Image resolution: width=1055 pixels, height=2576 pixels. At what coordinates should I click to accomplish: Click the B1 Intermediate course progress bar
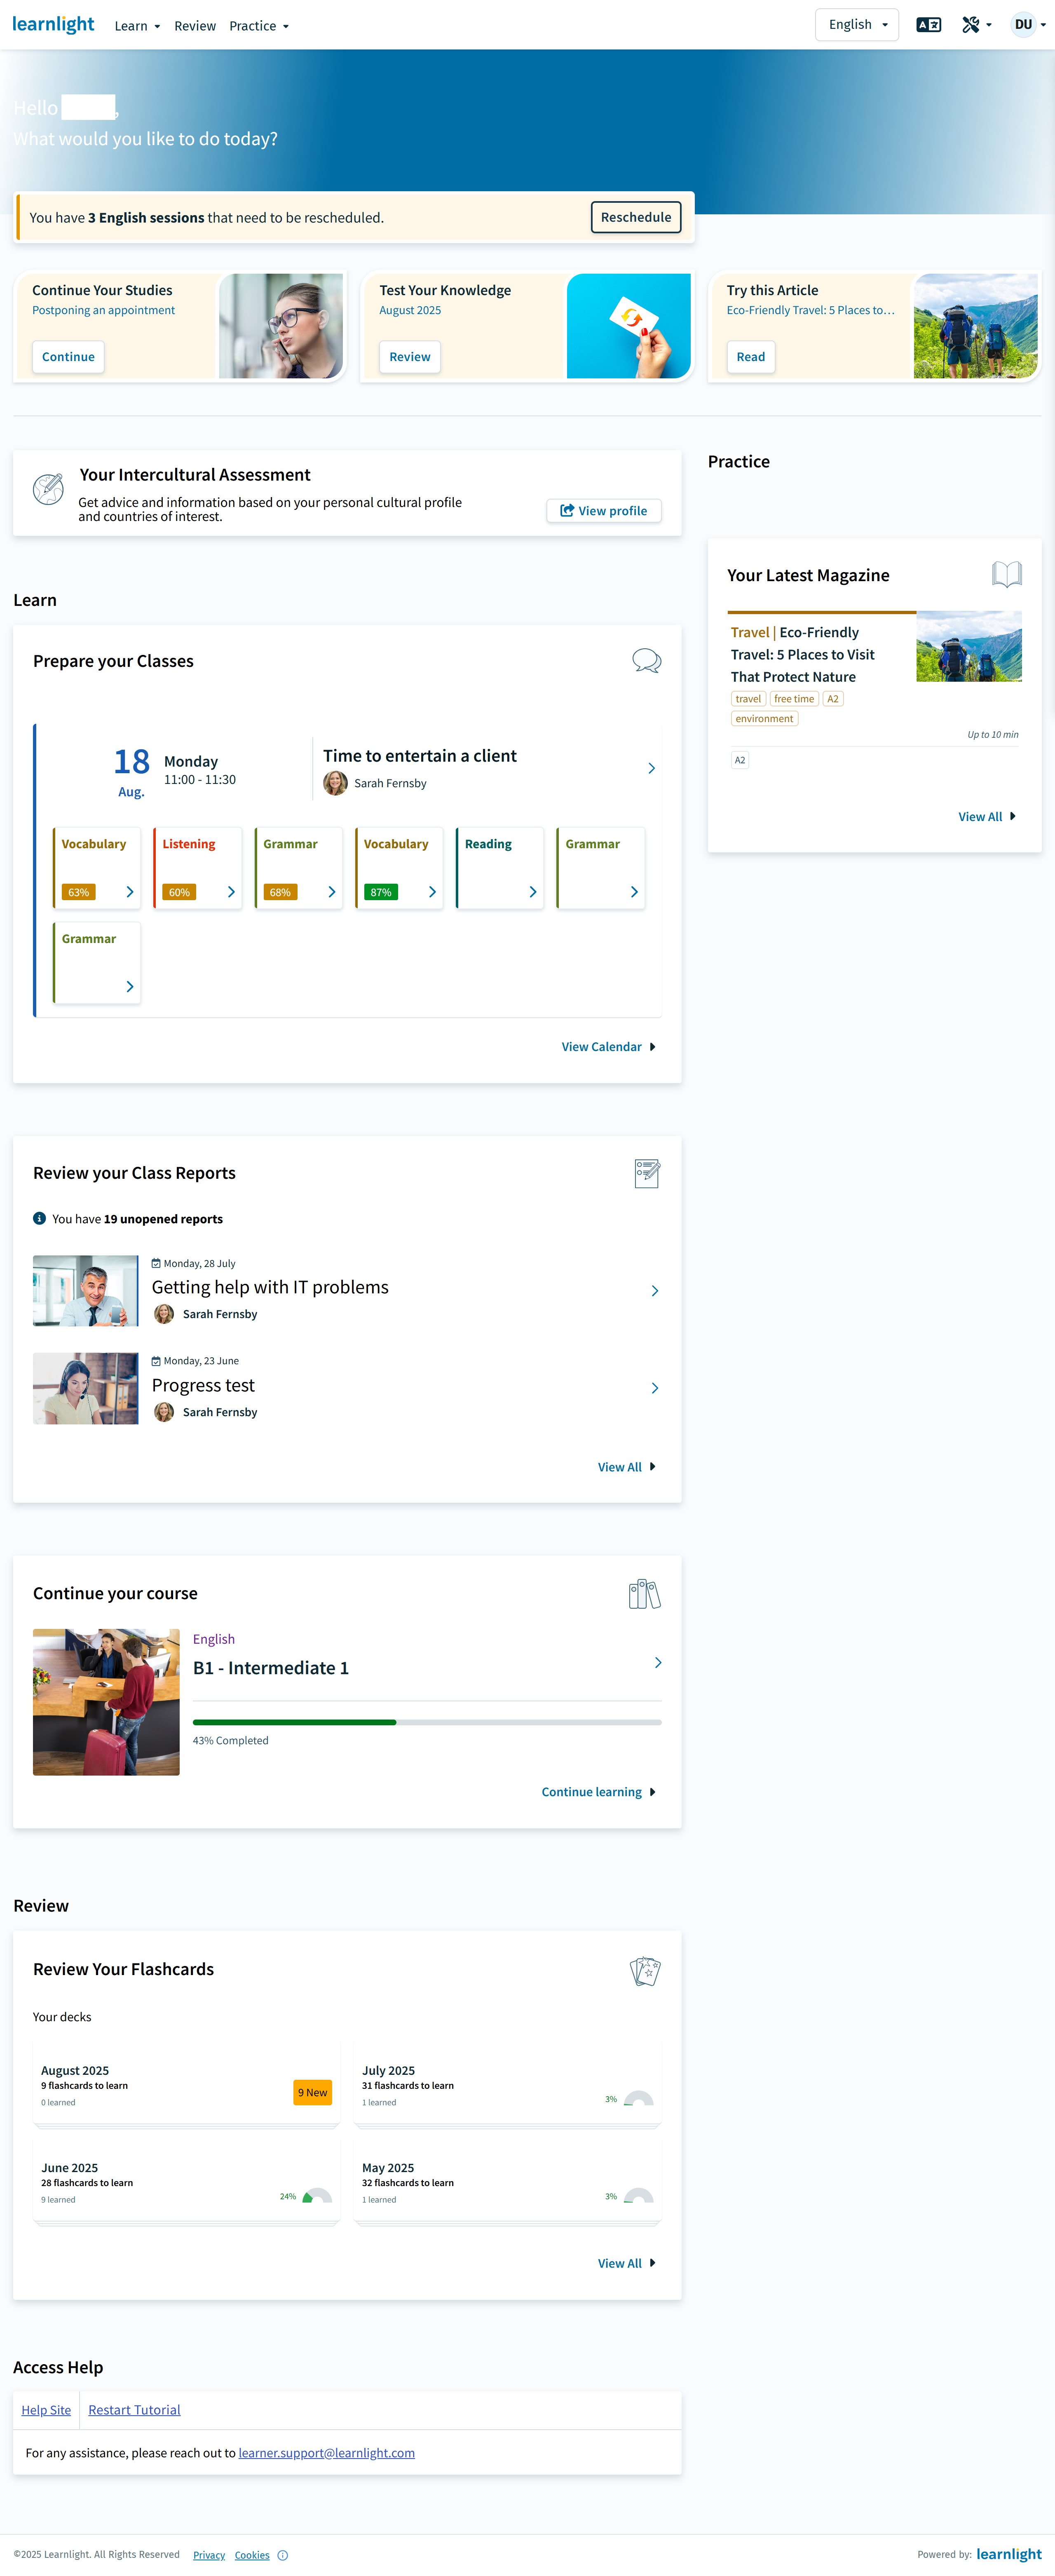(426, 1722)
